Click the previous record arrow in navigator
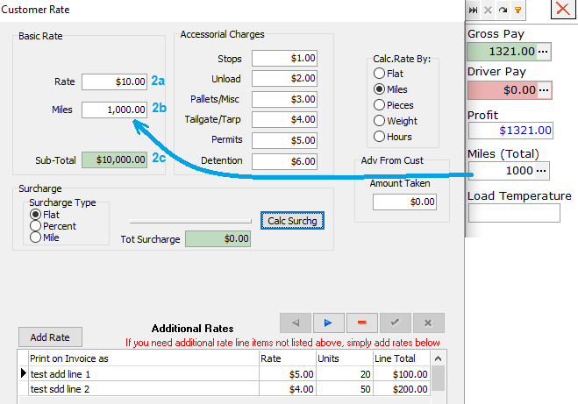This screenshot has width=578, height=404. (x=295, y=322)
